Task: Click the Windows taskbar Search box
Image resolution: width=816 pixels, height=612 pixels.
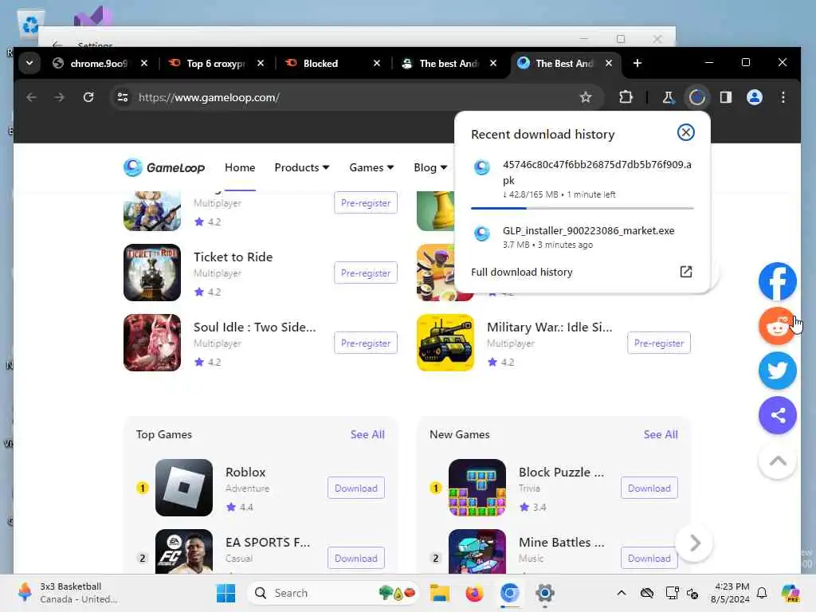Action: pyautogui.click(x=333, y=593)
